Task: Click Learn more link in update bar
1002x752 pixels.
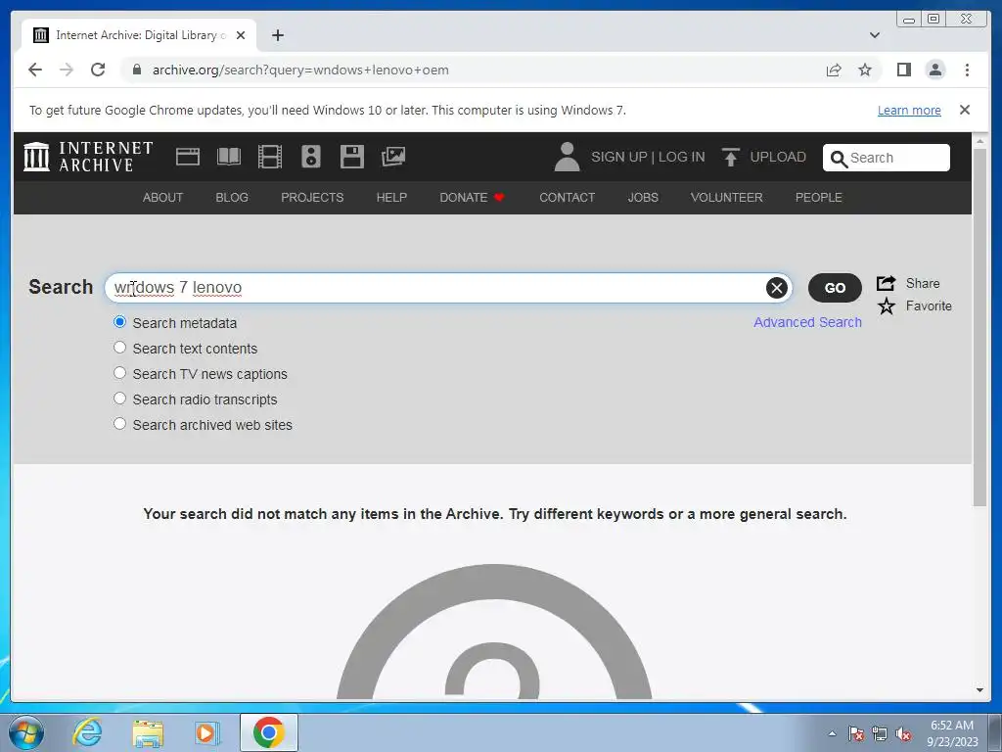Action: [909, 110]
